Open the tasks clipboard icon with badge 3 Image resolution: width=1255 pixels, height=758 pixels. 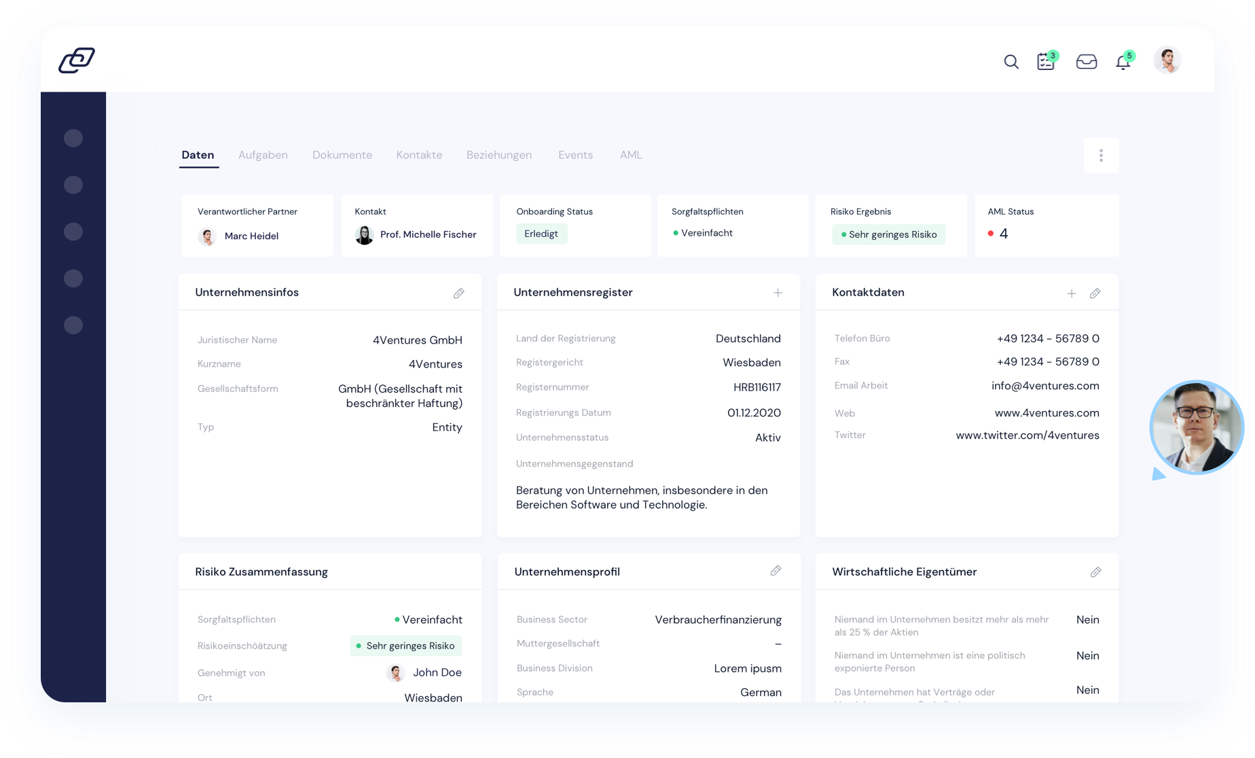pos(1046,61)
